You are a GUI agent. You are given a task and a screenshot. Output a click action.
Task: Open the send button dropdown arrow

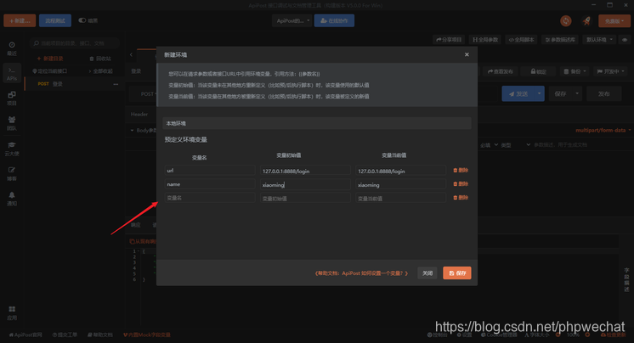click(x=539, y=93)
